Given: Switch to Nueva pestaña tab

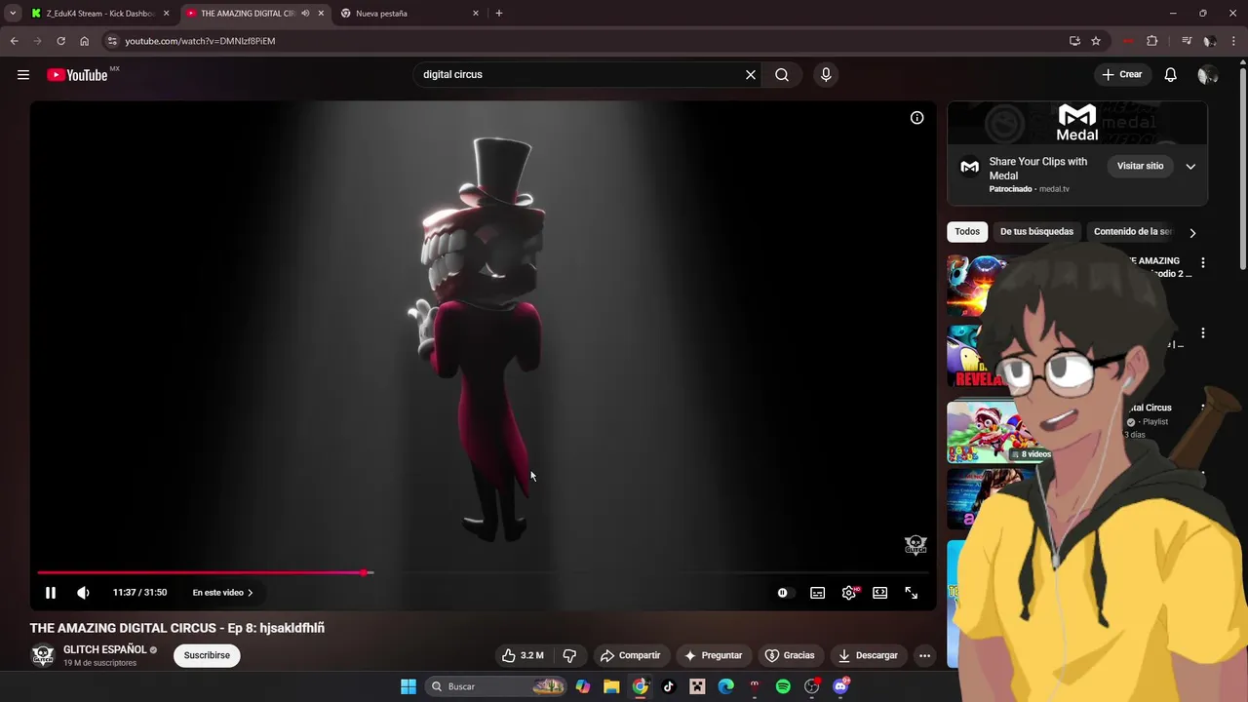Looking at the screenshot, I should tap(408, 14).
